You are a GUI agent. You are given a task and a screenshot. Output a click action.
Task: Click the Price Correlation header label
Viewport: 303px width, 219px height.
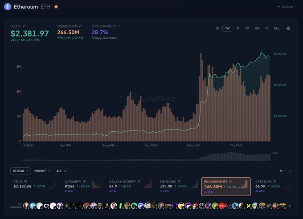click(x=104, y=26)
